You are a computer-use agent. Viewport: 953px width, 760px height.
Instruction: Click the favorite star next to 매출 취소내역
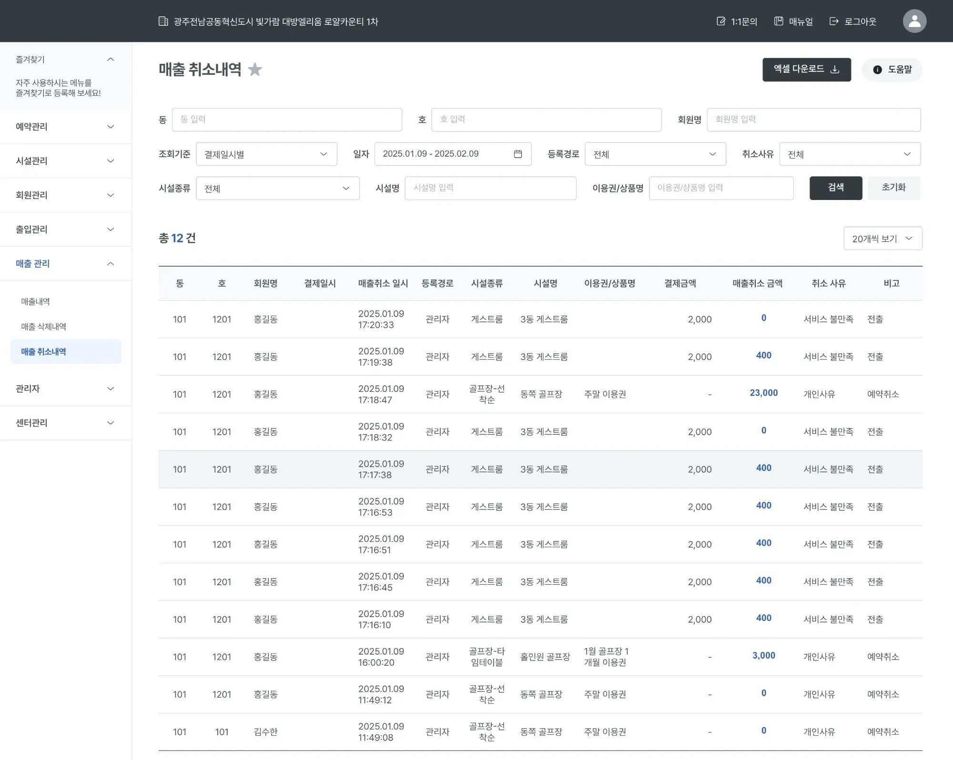255,70
